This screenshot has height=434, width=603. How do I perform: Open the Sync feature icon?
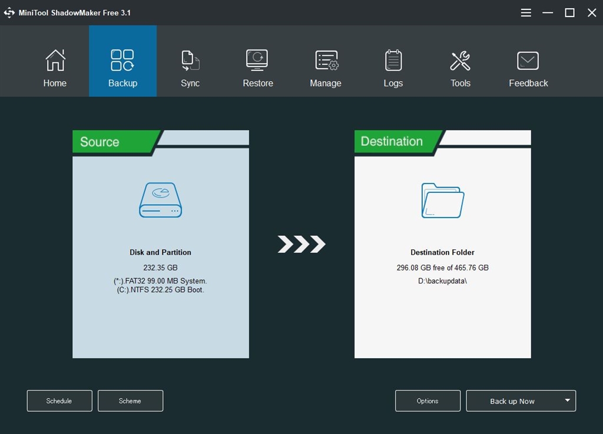[190, 61]
